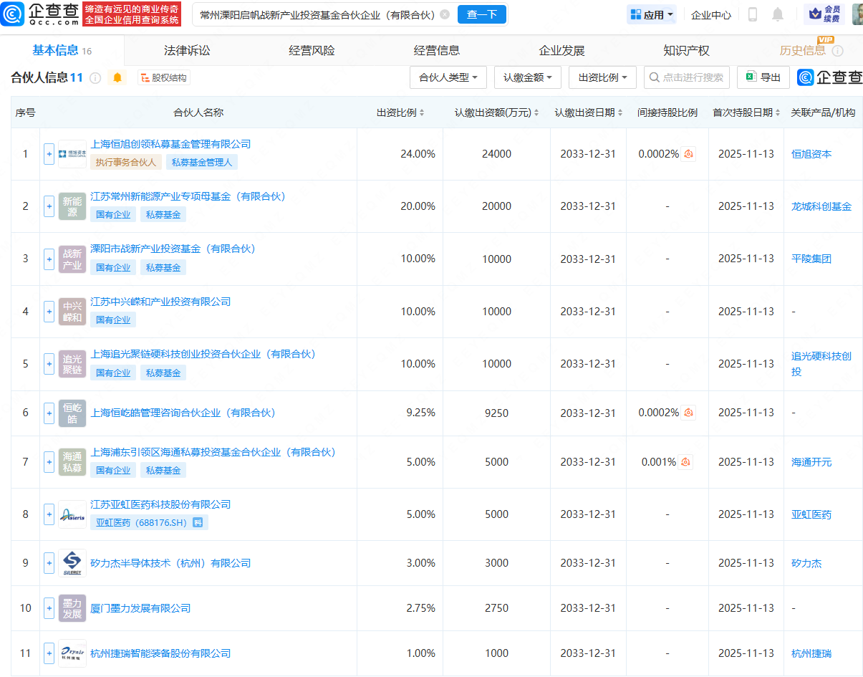Click the Qcc.com logo icon
This screenshot has width=863, height=677.
click(13, 14)
